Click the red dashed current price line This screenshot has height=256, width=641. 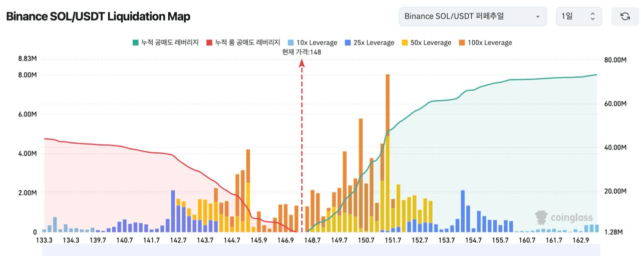302,150
